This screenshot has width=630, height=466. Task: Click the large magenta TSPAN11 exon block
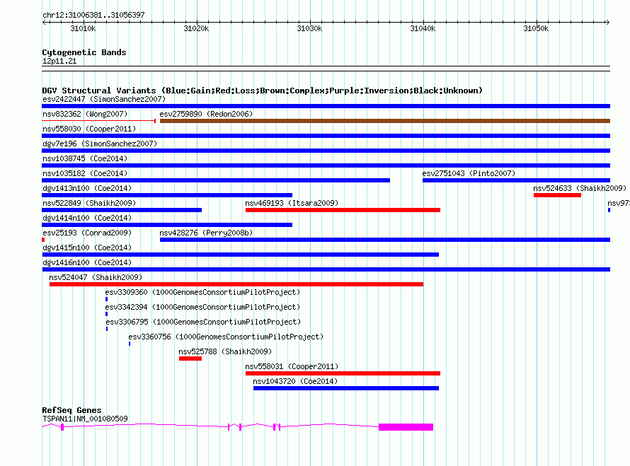click(x=406, y=427)
